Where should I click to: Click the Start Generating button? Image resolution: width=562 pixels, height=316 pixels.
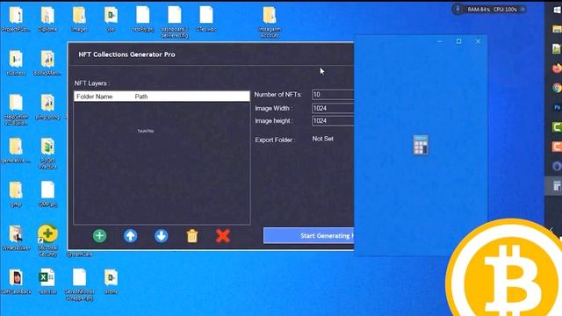coord(308,236)
